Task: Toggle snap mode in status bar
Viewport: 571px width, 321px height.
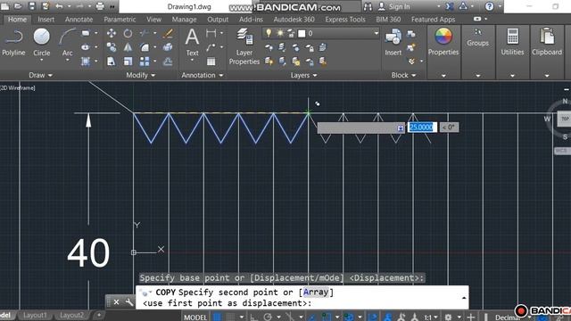Action: coord(231,317)
